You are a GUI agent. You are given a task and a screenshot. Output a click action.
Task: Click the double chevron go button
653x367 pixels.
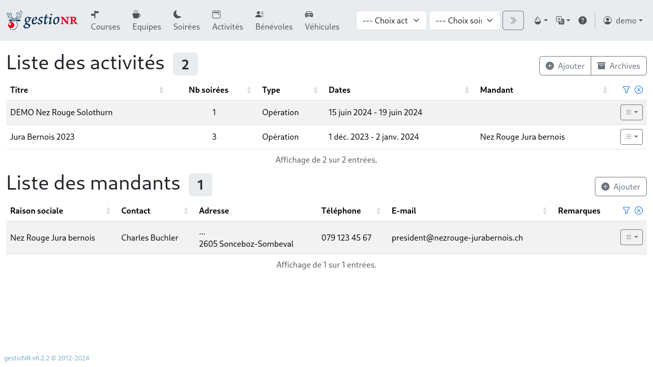point(513,20)
